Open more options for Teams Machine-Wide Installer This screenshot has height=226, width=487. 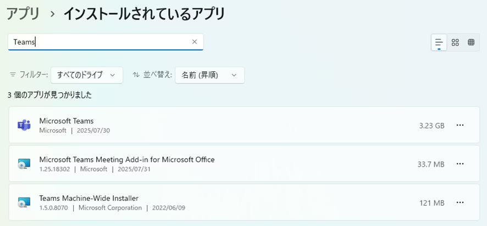point(460,202)
